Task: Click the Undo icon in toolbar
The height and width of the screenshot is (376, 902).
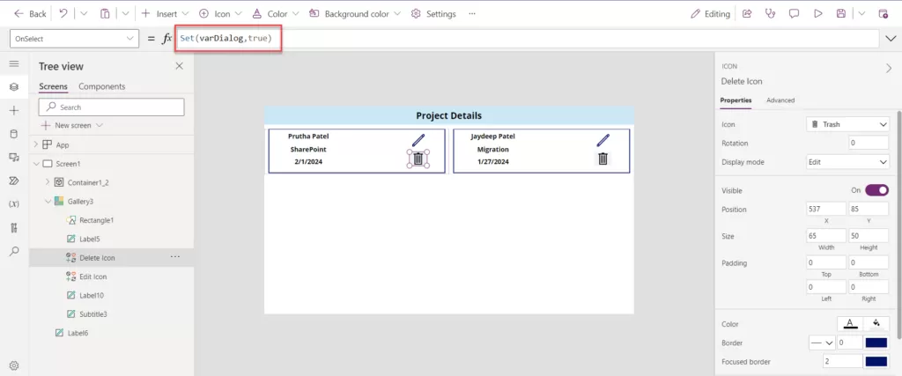Action: pyautogui.click(x=63, y=14)
